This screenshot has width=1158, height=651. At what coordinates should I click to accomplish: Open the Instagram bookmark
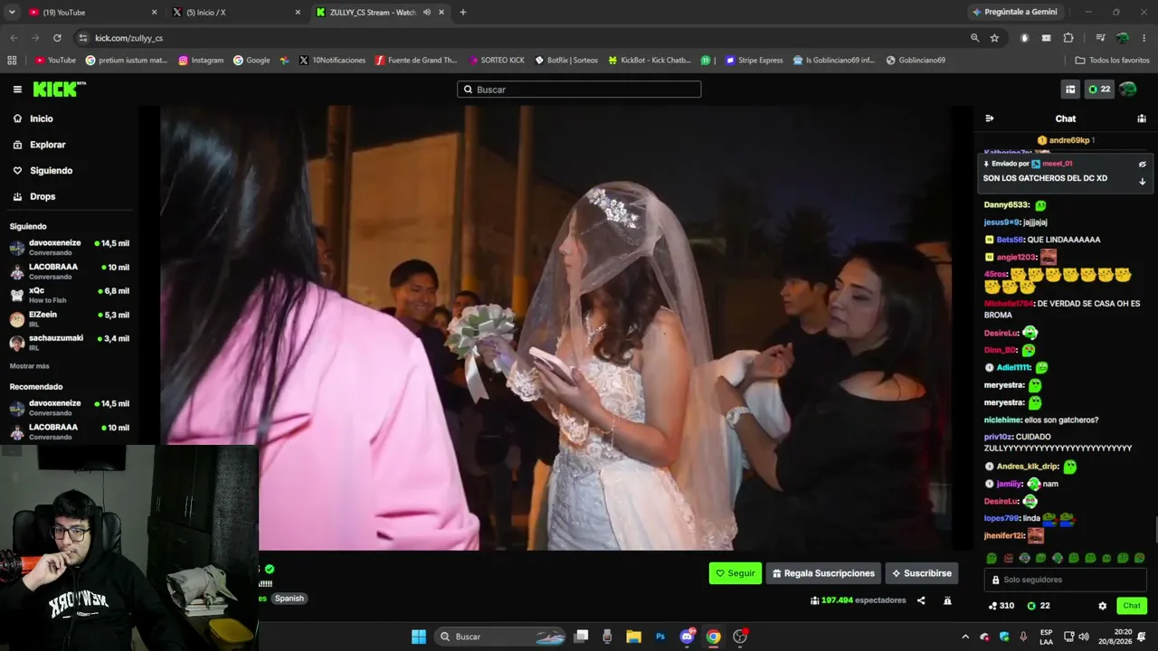point(201,61)
